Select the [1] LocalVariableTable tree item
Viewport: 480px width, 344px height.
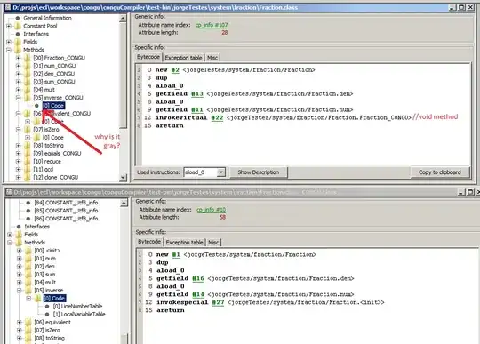click(x=79, y=315)
